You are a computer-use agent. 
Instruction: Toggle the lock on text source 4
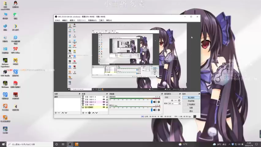click(107, 97)
